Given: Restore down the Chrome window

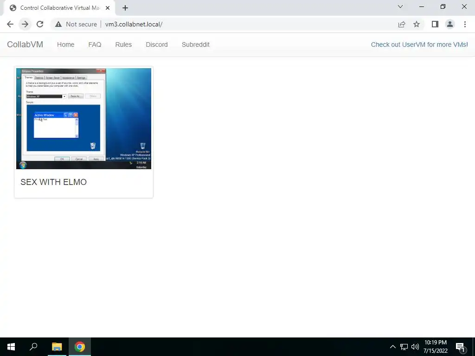Looking at the screenshot, I should pos(443,6).
